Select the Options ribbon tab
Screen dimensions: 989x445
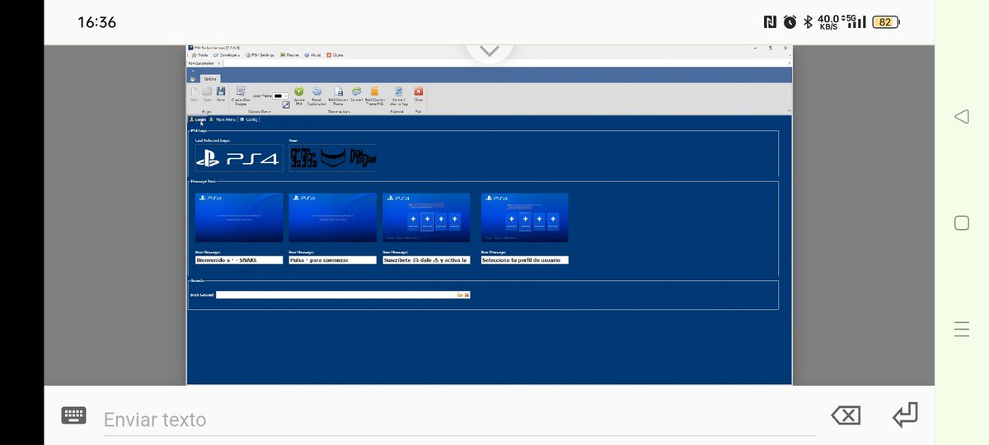point(210,79)
